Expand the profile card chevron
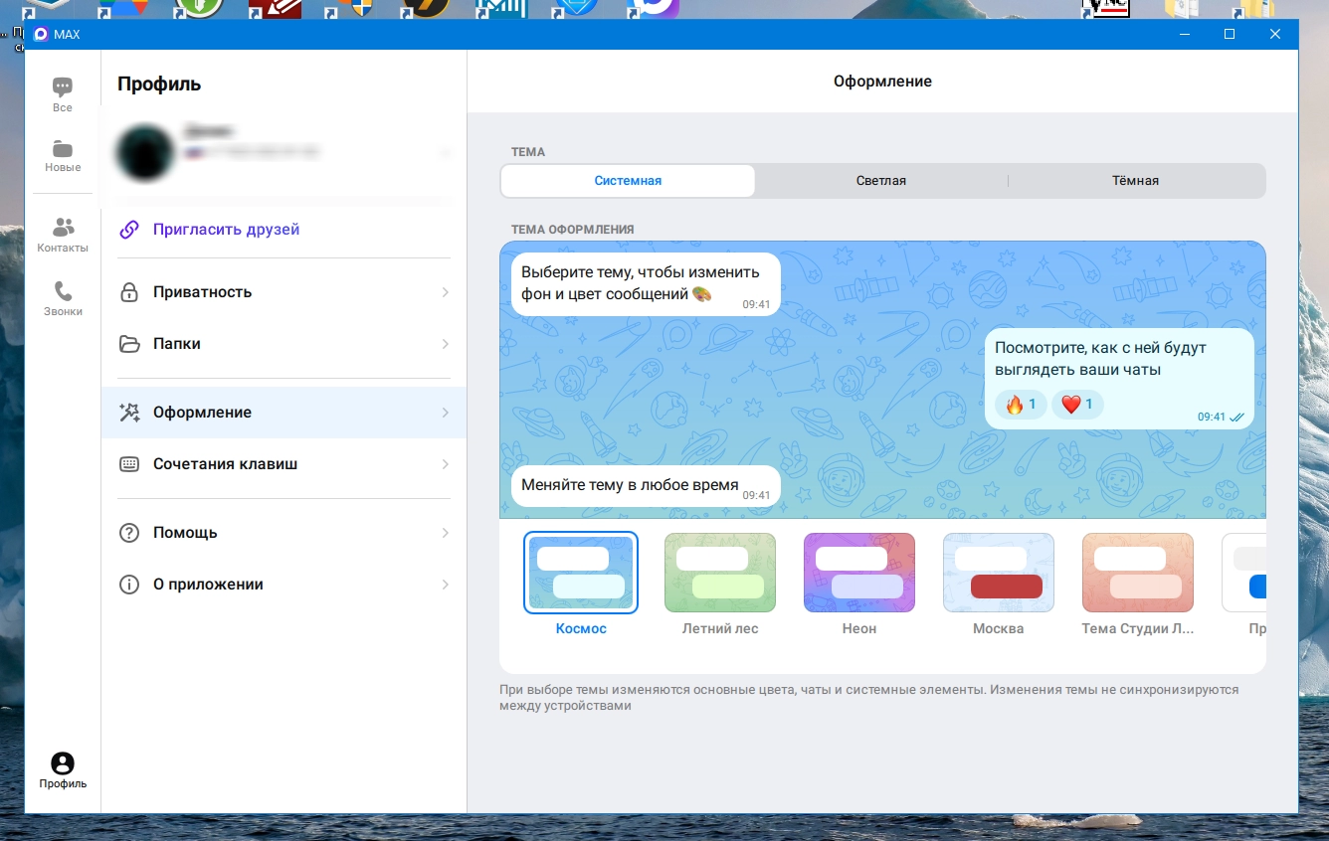Screen dimensions: 1329x841 coord(446,153)
